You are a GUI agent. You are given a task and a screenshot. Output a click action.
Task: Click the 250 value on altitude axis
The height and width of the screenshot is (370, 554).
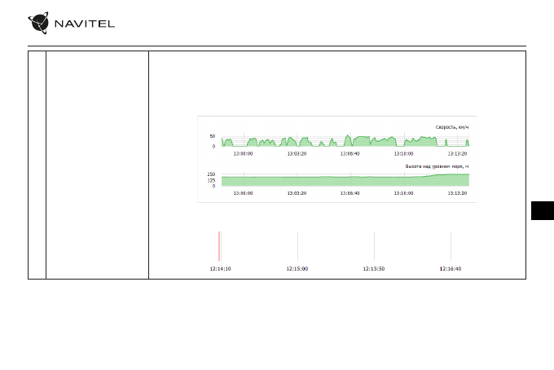211,174
